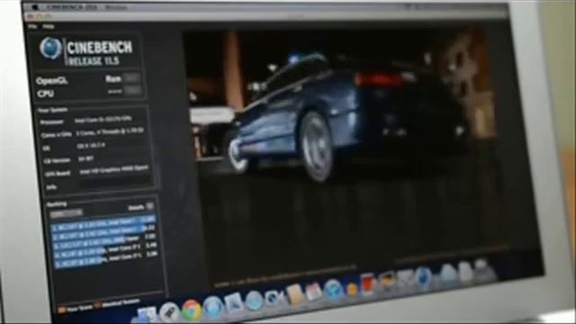Click the Your Score legend swatch

(62, 310)
